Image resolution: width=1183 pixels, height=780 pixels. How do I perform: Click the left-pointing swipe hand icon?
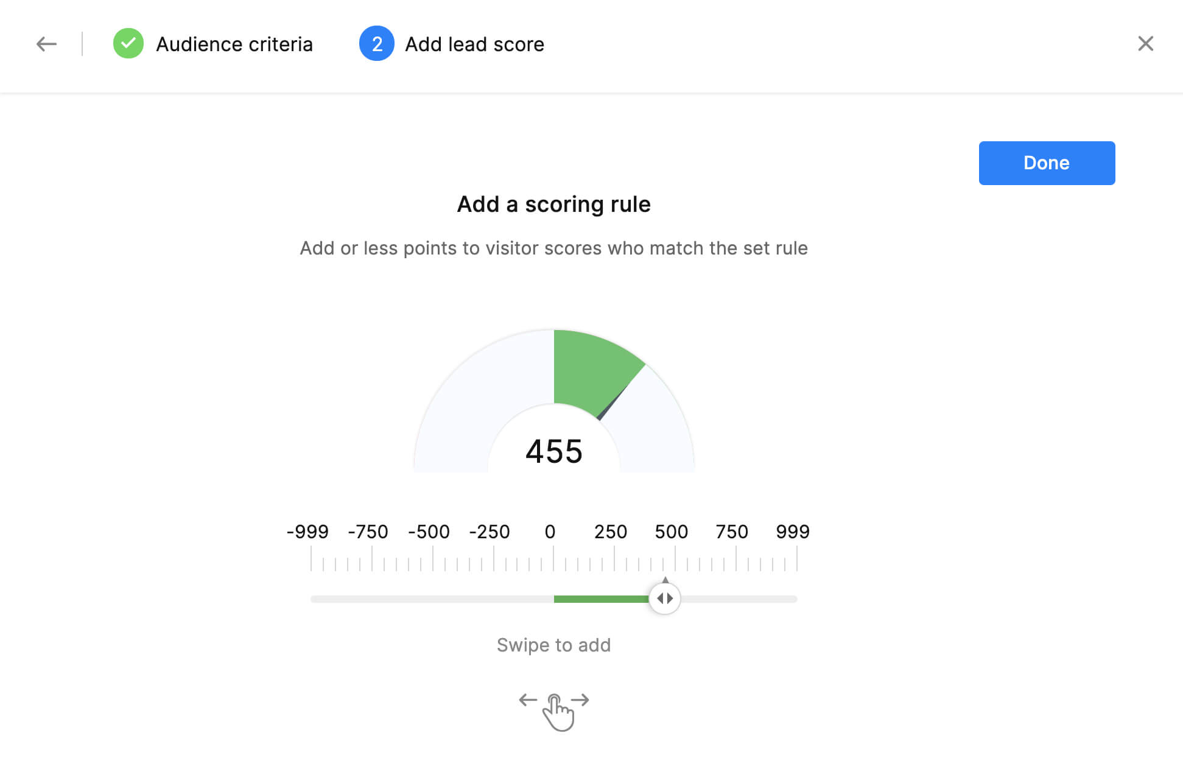coord(527,701)
